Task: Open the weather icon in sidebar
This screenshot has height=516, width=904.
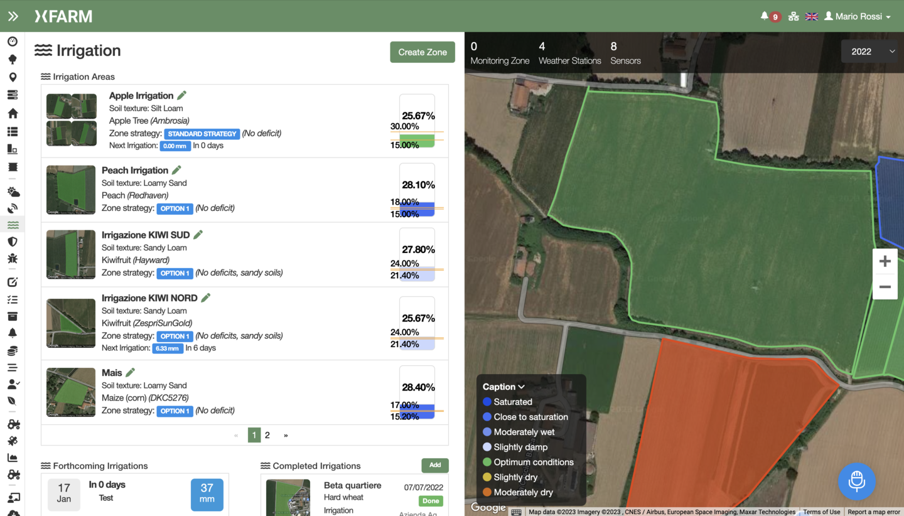Action: point(13,191)
